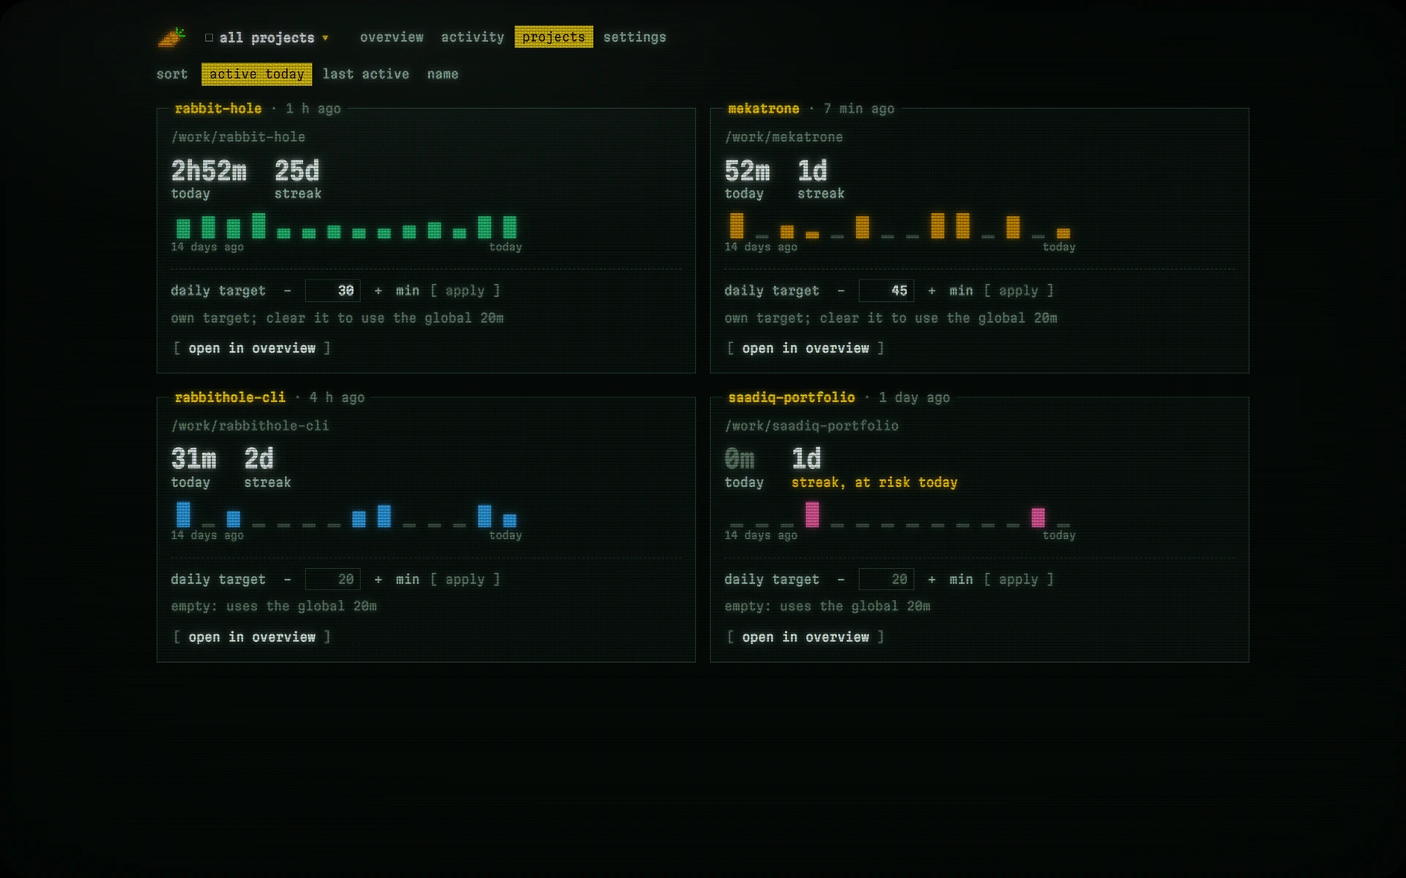Increase saadiq-portfolio daily target with plus
This screenshot has height=878, width=1406.
coord(931,579)
